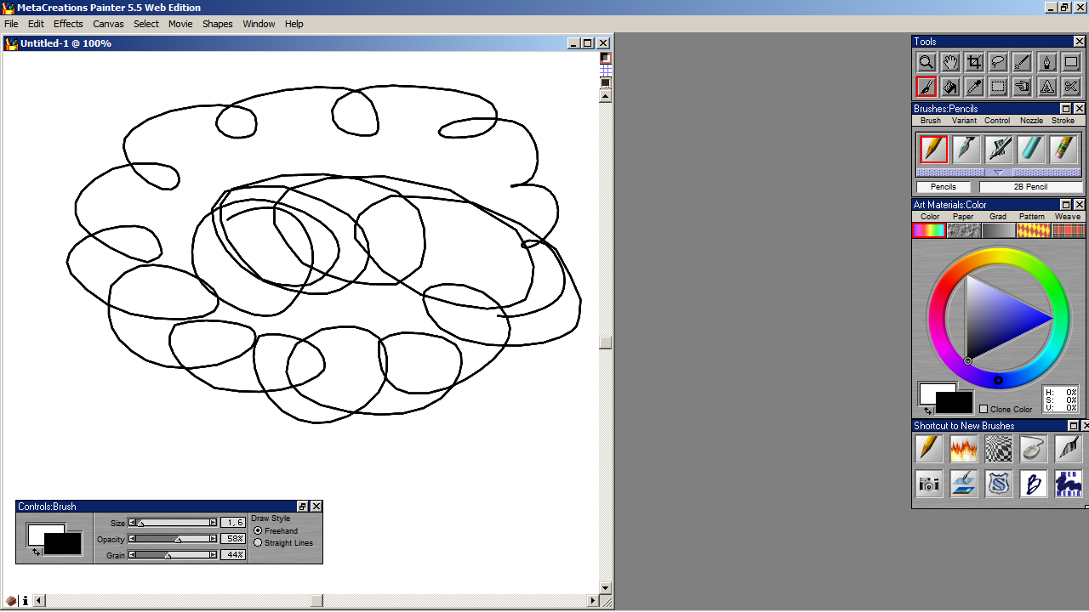This screenshot has width=1089, height=612.
Task: Choose the Airbrush brush icon
Action: tap(999, 150)
